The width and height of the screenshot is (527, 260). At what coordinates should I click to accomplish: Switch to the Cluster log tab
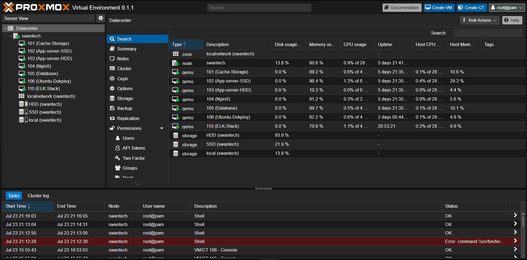click(38, 196)
